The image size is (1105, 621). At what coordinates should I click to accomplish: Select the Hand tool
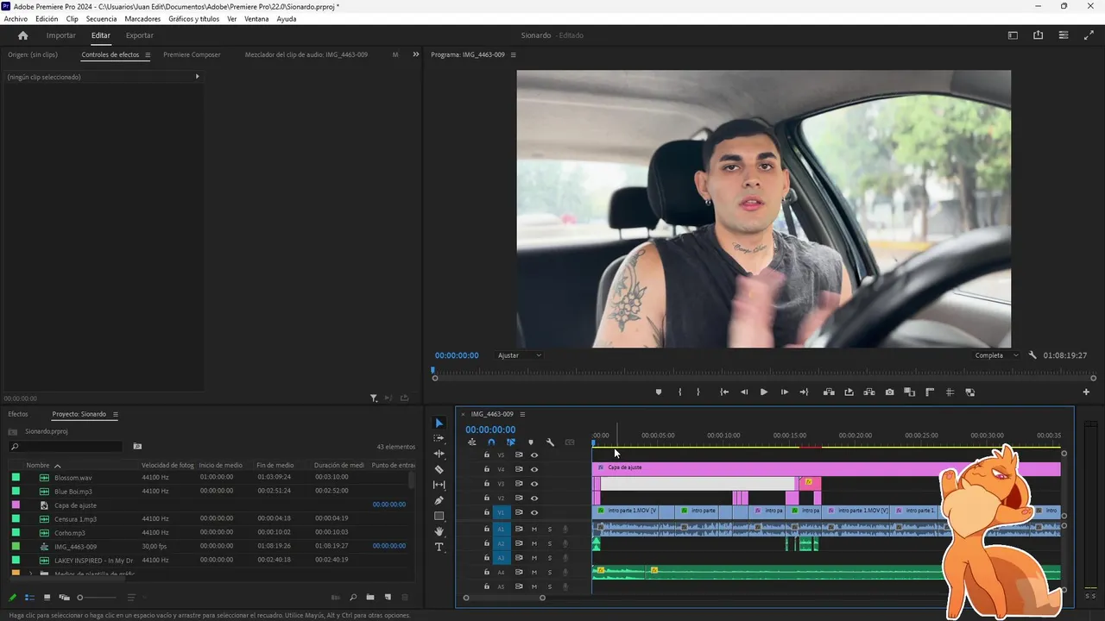coord(439,531)
